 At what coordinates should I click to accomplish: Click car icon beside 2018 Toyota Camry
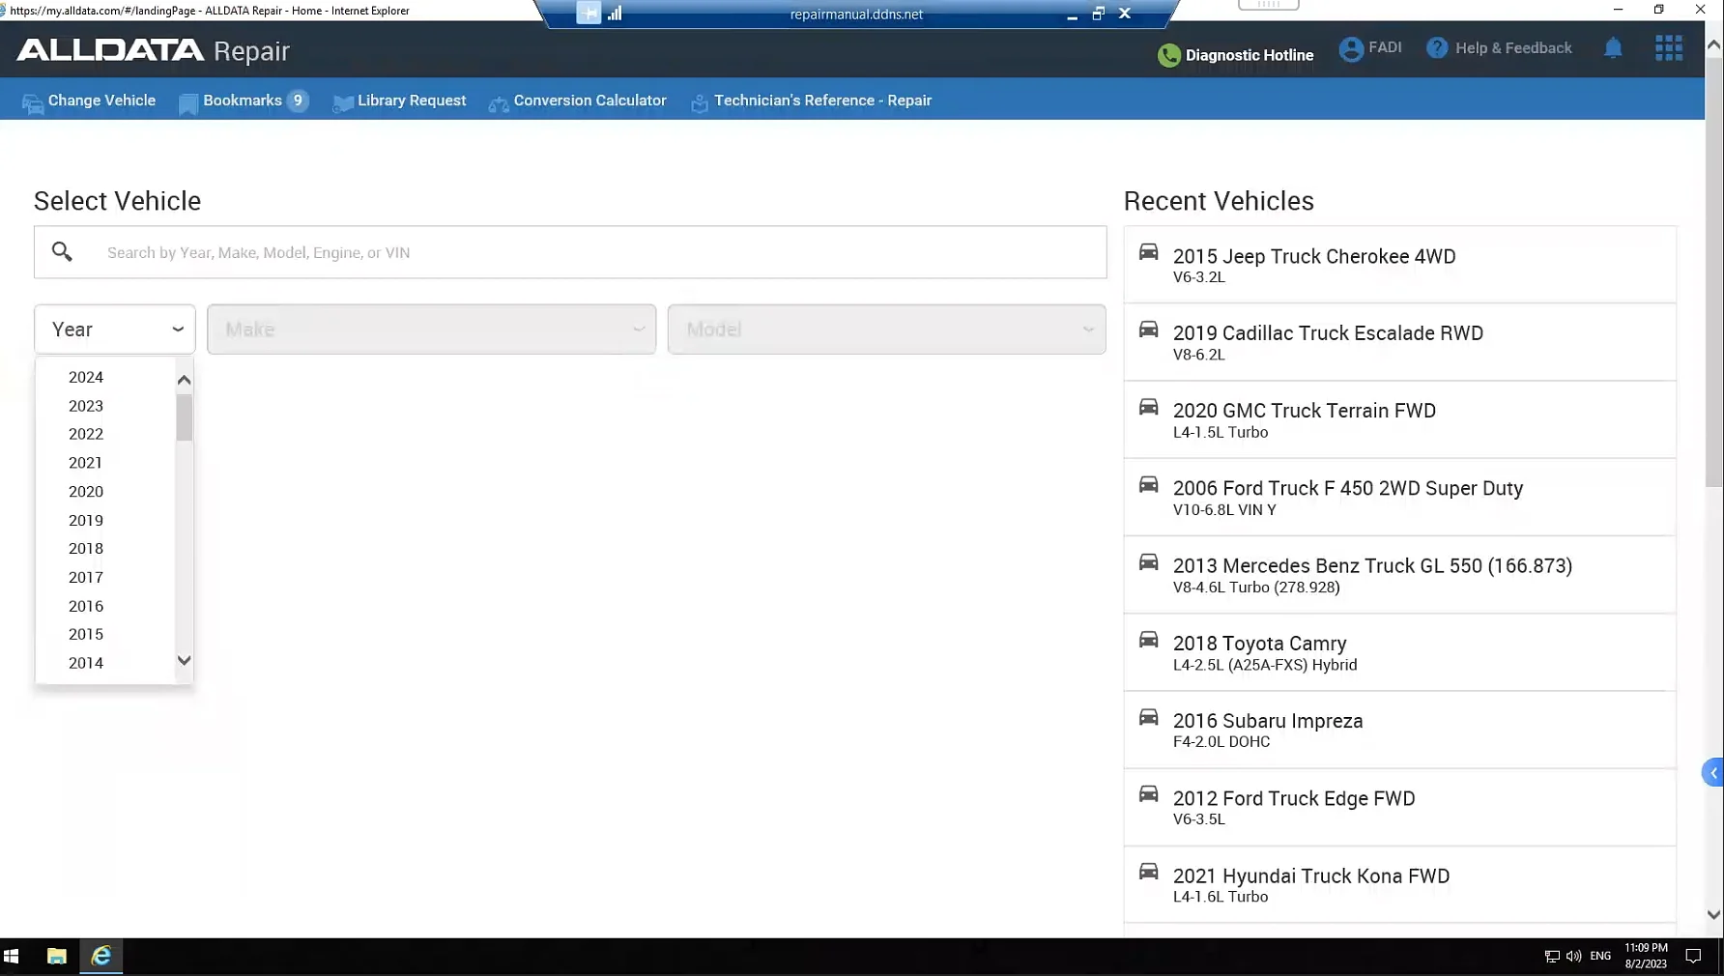tap(1148, 640)
